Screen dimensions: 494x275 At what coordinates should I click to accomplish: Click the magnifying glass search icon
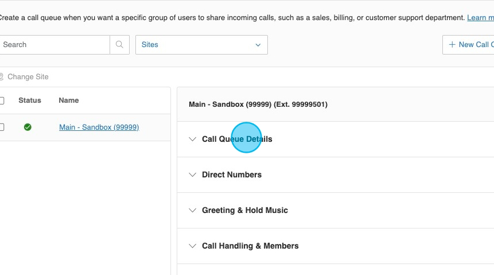(x=119, y=45)
